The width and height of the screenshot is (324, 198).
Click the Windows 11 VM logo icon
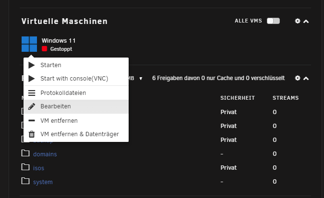[29, 44]
